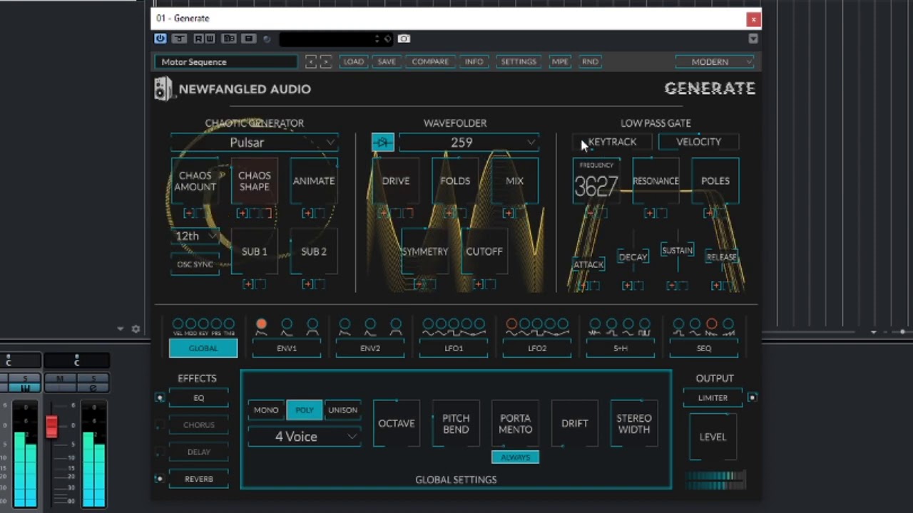Click the Write automation W button
This screenshot has height=513, width=913.
209,38
